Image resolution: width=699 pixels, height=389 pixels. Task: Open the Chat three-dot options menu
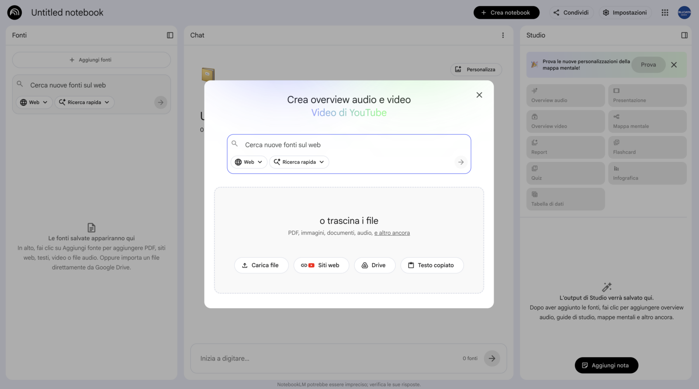tap(503, 35)
